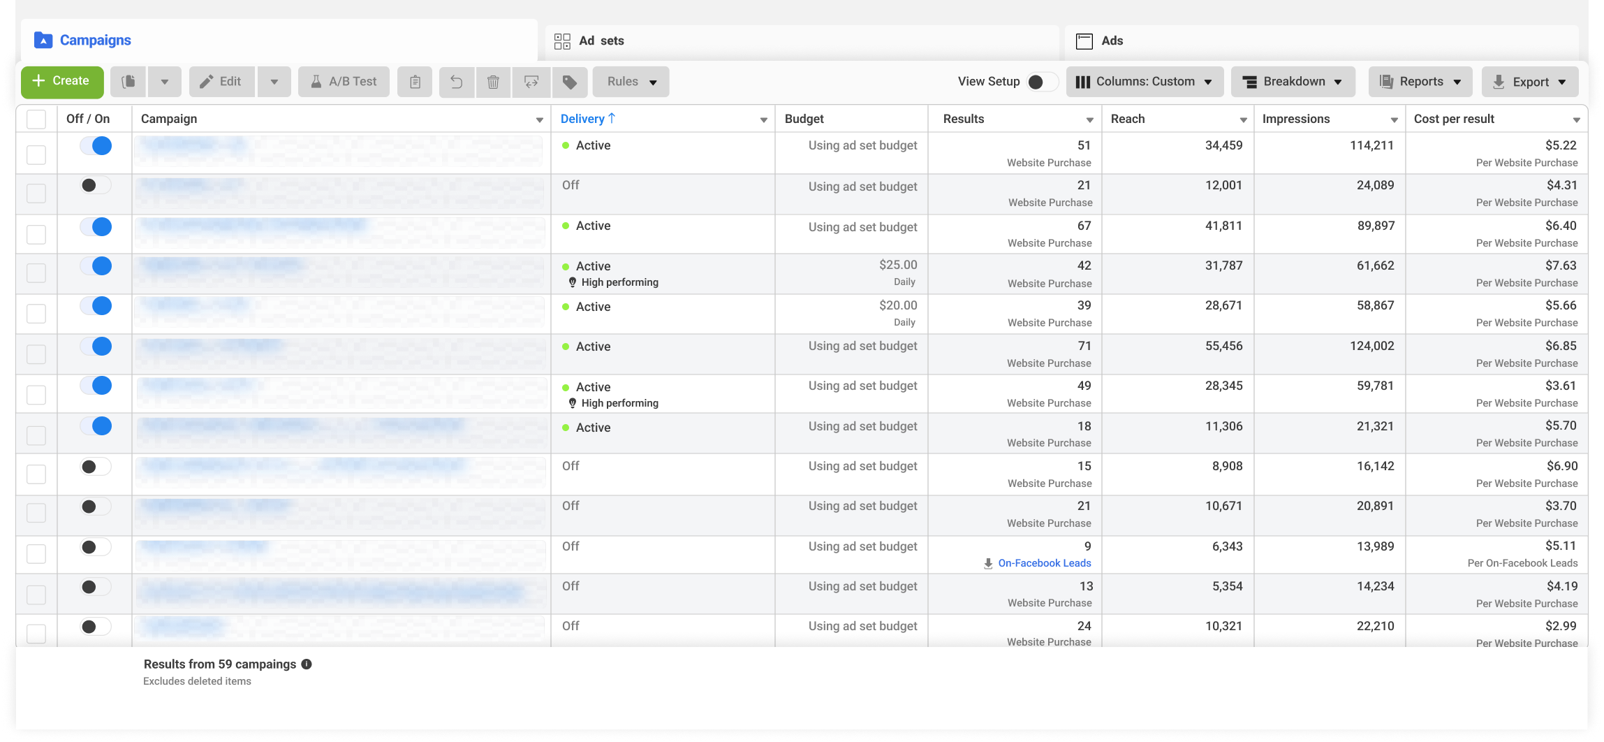Expand the Breakdown dropdown
This screenshot has width=1604, height=742.
coord(1293,82)
